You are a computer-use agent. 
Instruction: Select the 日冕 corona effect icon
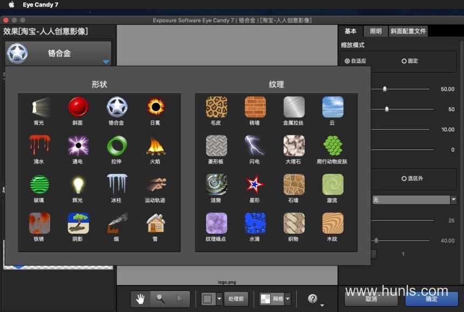[155, 107]
